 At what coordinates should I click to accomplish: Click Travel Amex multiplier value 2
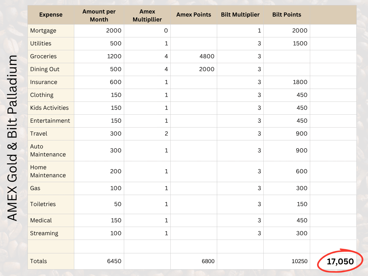tap(166, 134)
